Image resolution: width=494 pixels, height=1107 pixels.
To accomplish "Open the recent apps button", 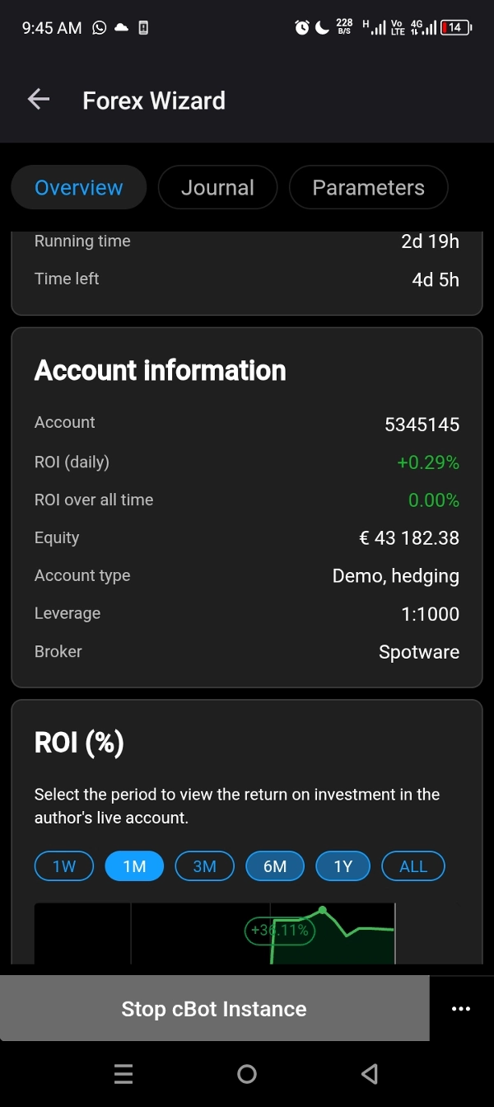I will pos(123,1073).
